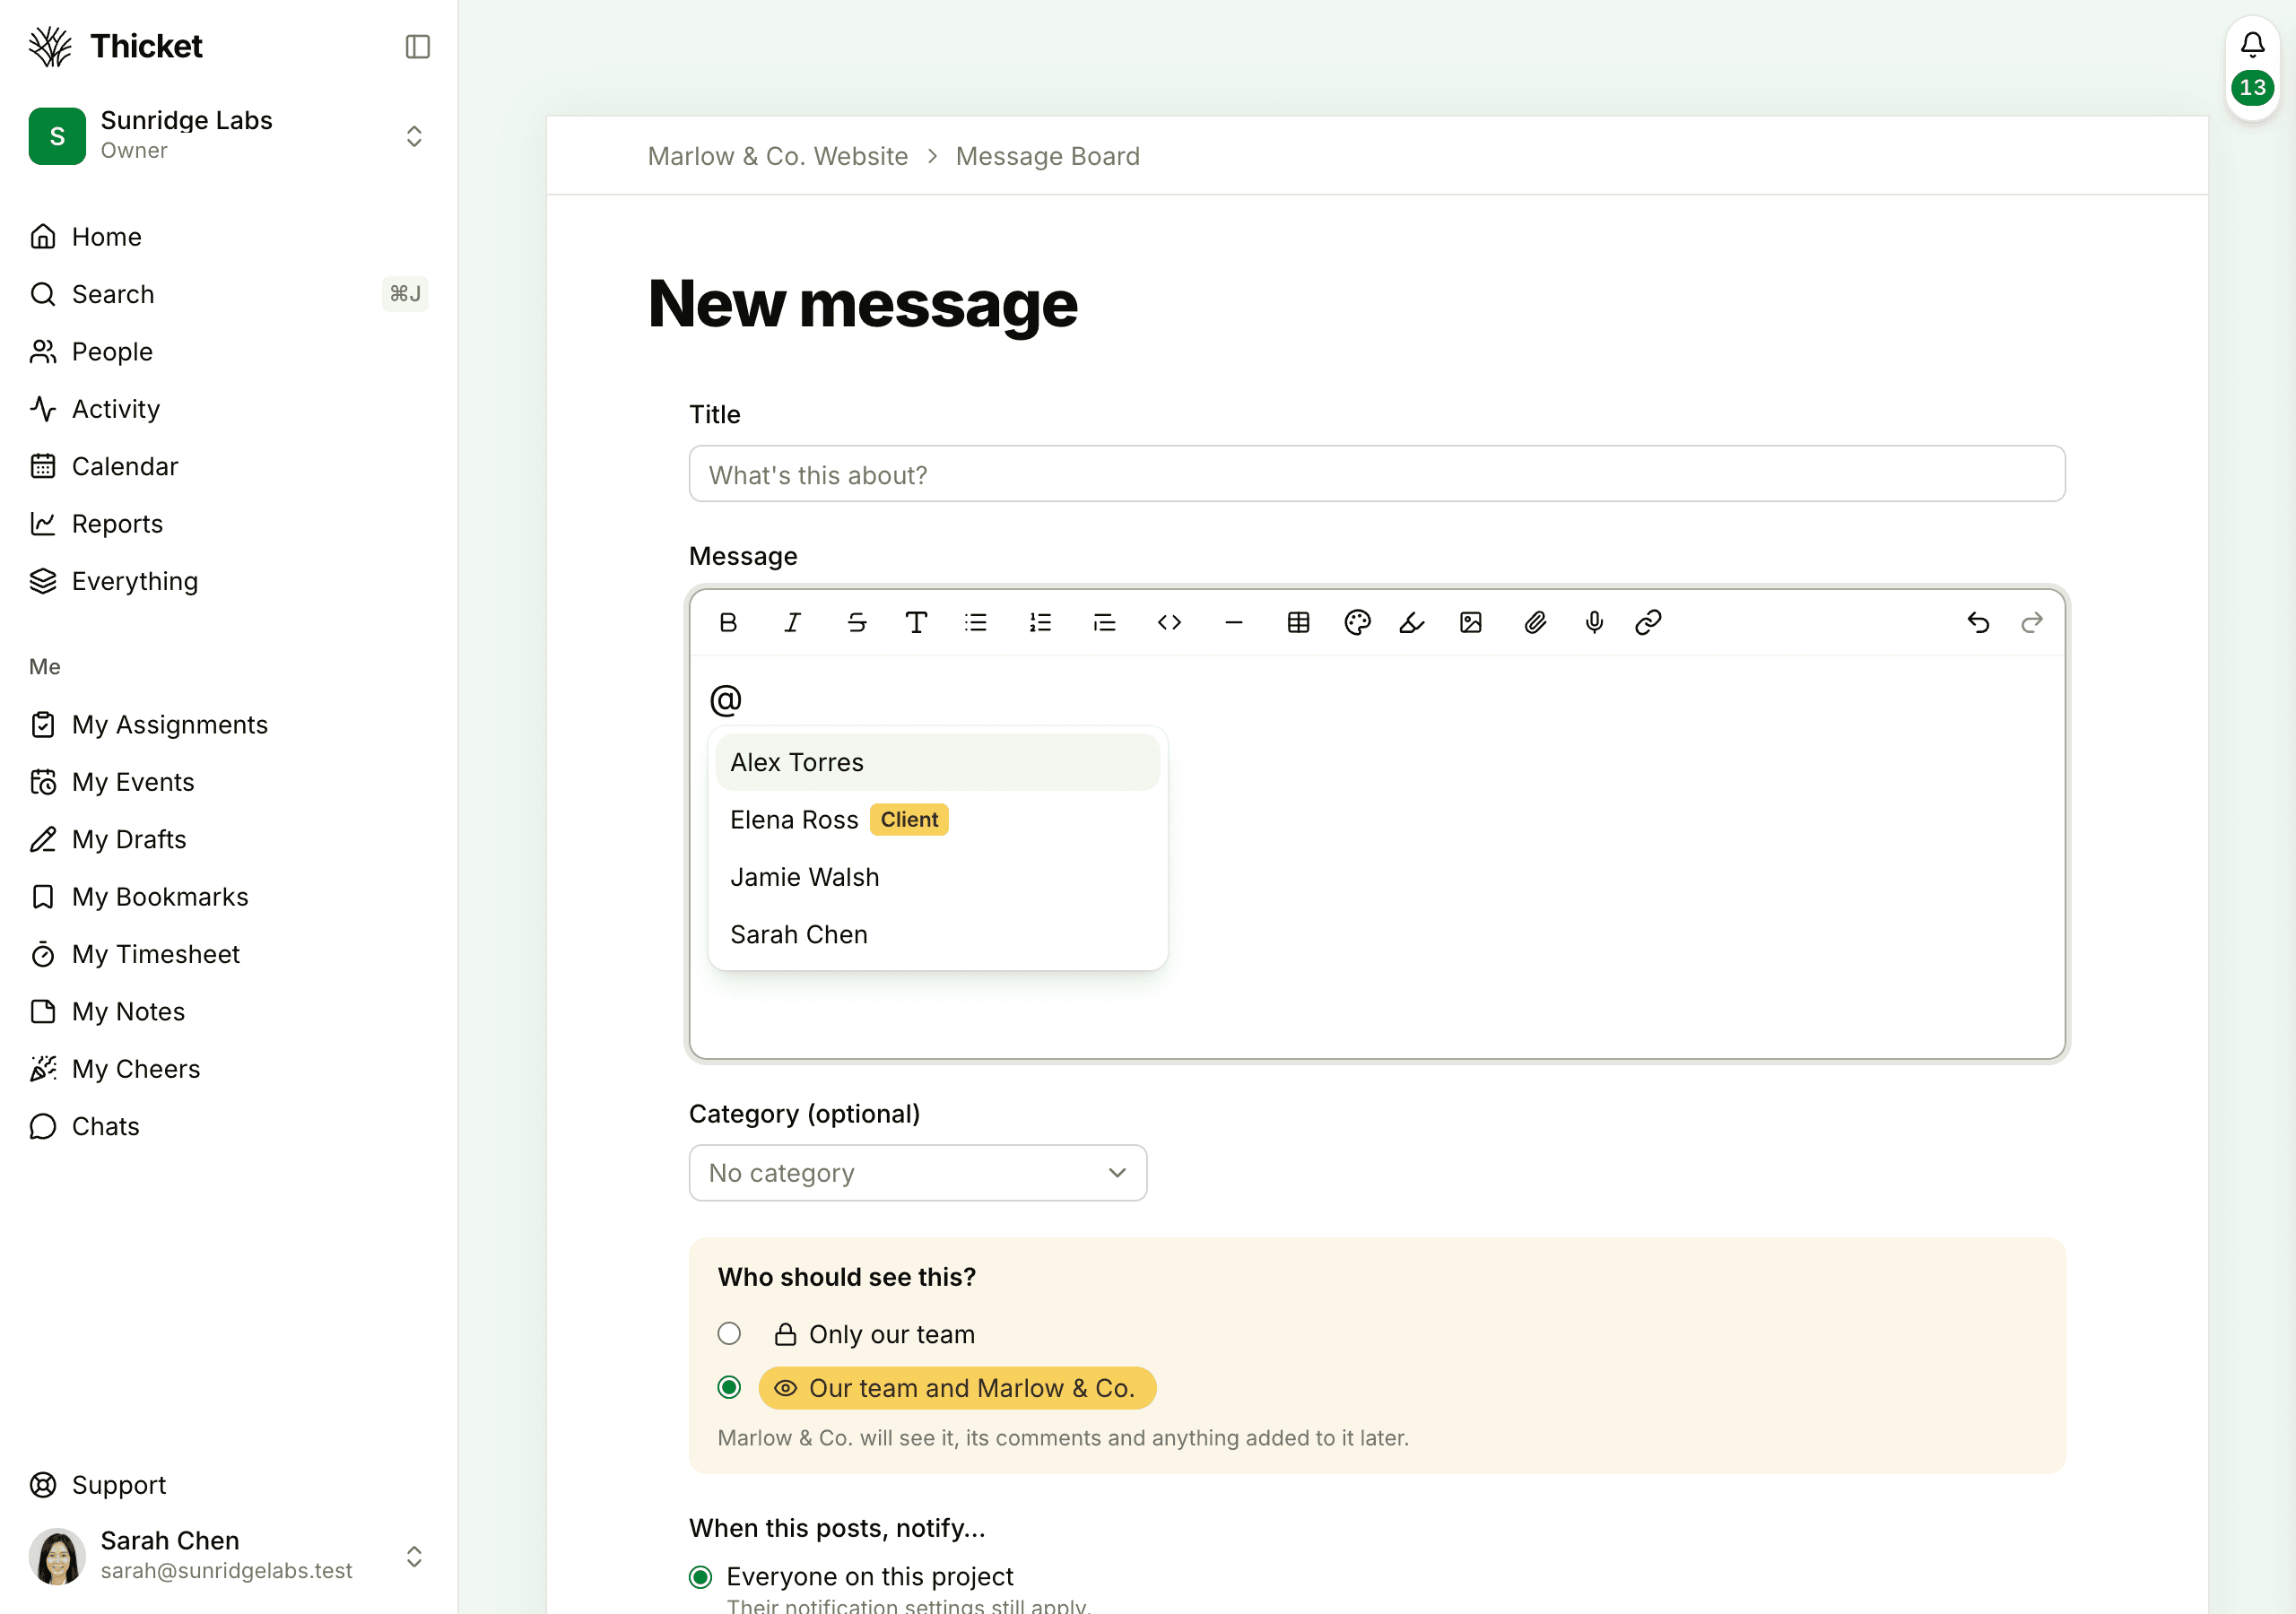Insert a numbered list
Image resolution: width=2296 pixels, height=1614 pixels.
tap(1040, 622)
